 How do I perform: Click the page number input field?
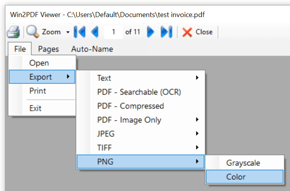114,32
